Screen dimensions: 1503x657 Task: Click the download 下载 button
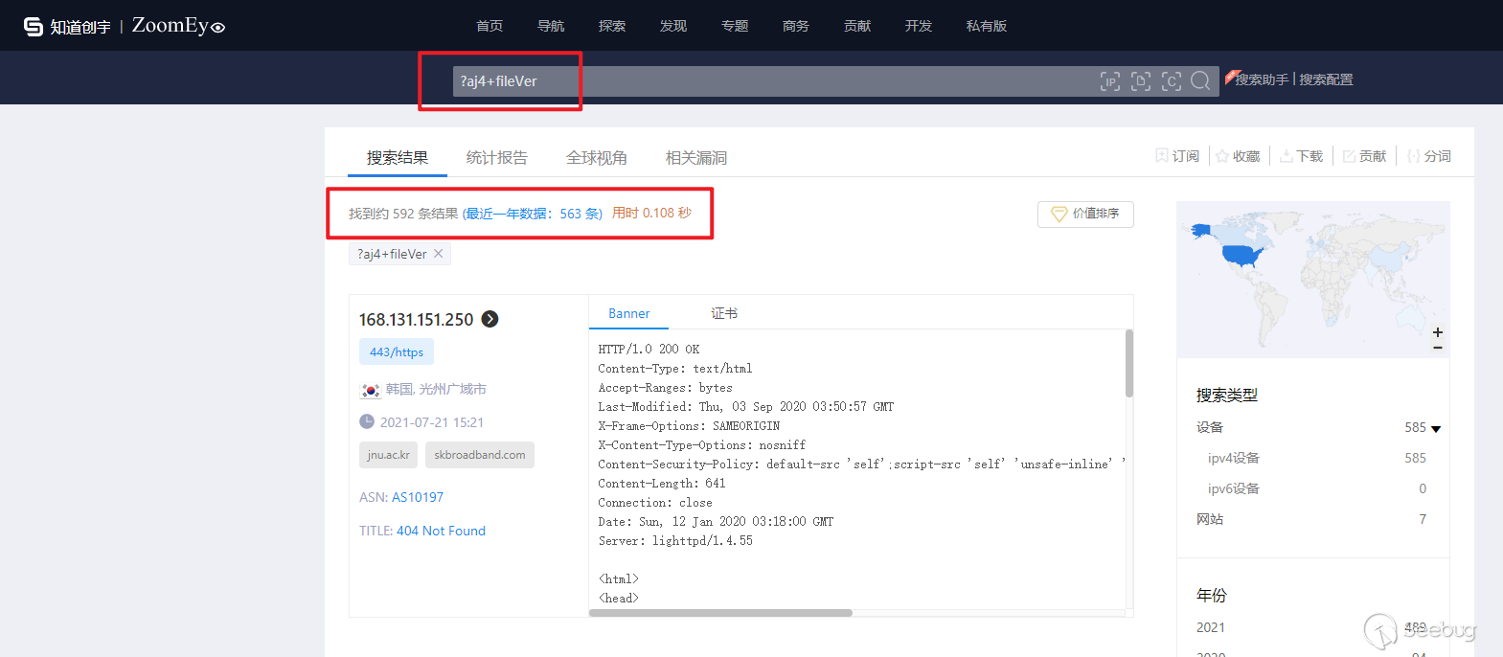coord(1301,156)
